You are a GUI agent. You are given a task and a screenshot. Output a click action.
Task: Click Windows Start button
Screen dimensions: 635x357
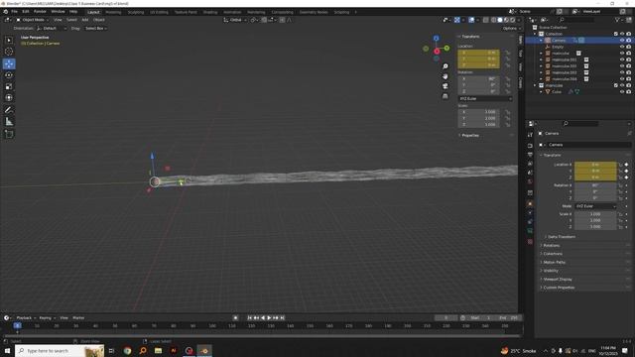[7, 350]
